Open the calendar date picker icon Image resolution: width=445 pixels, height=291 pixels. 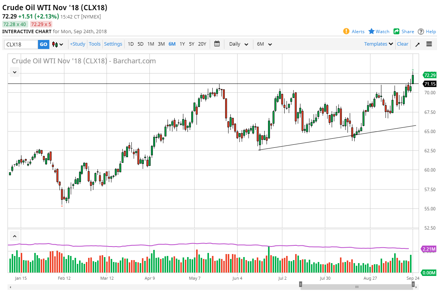(x=217, y=44)
